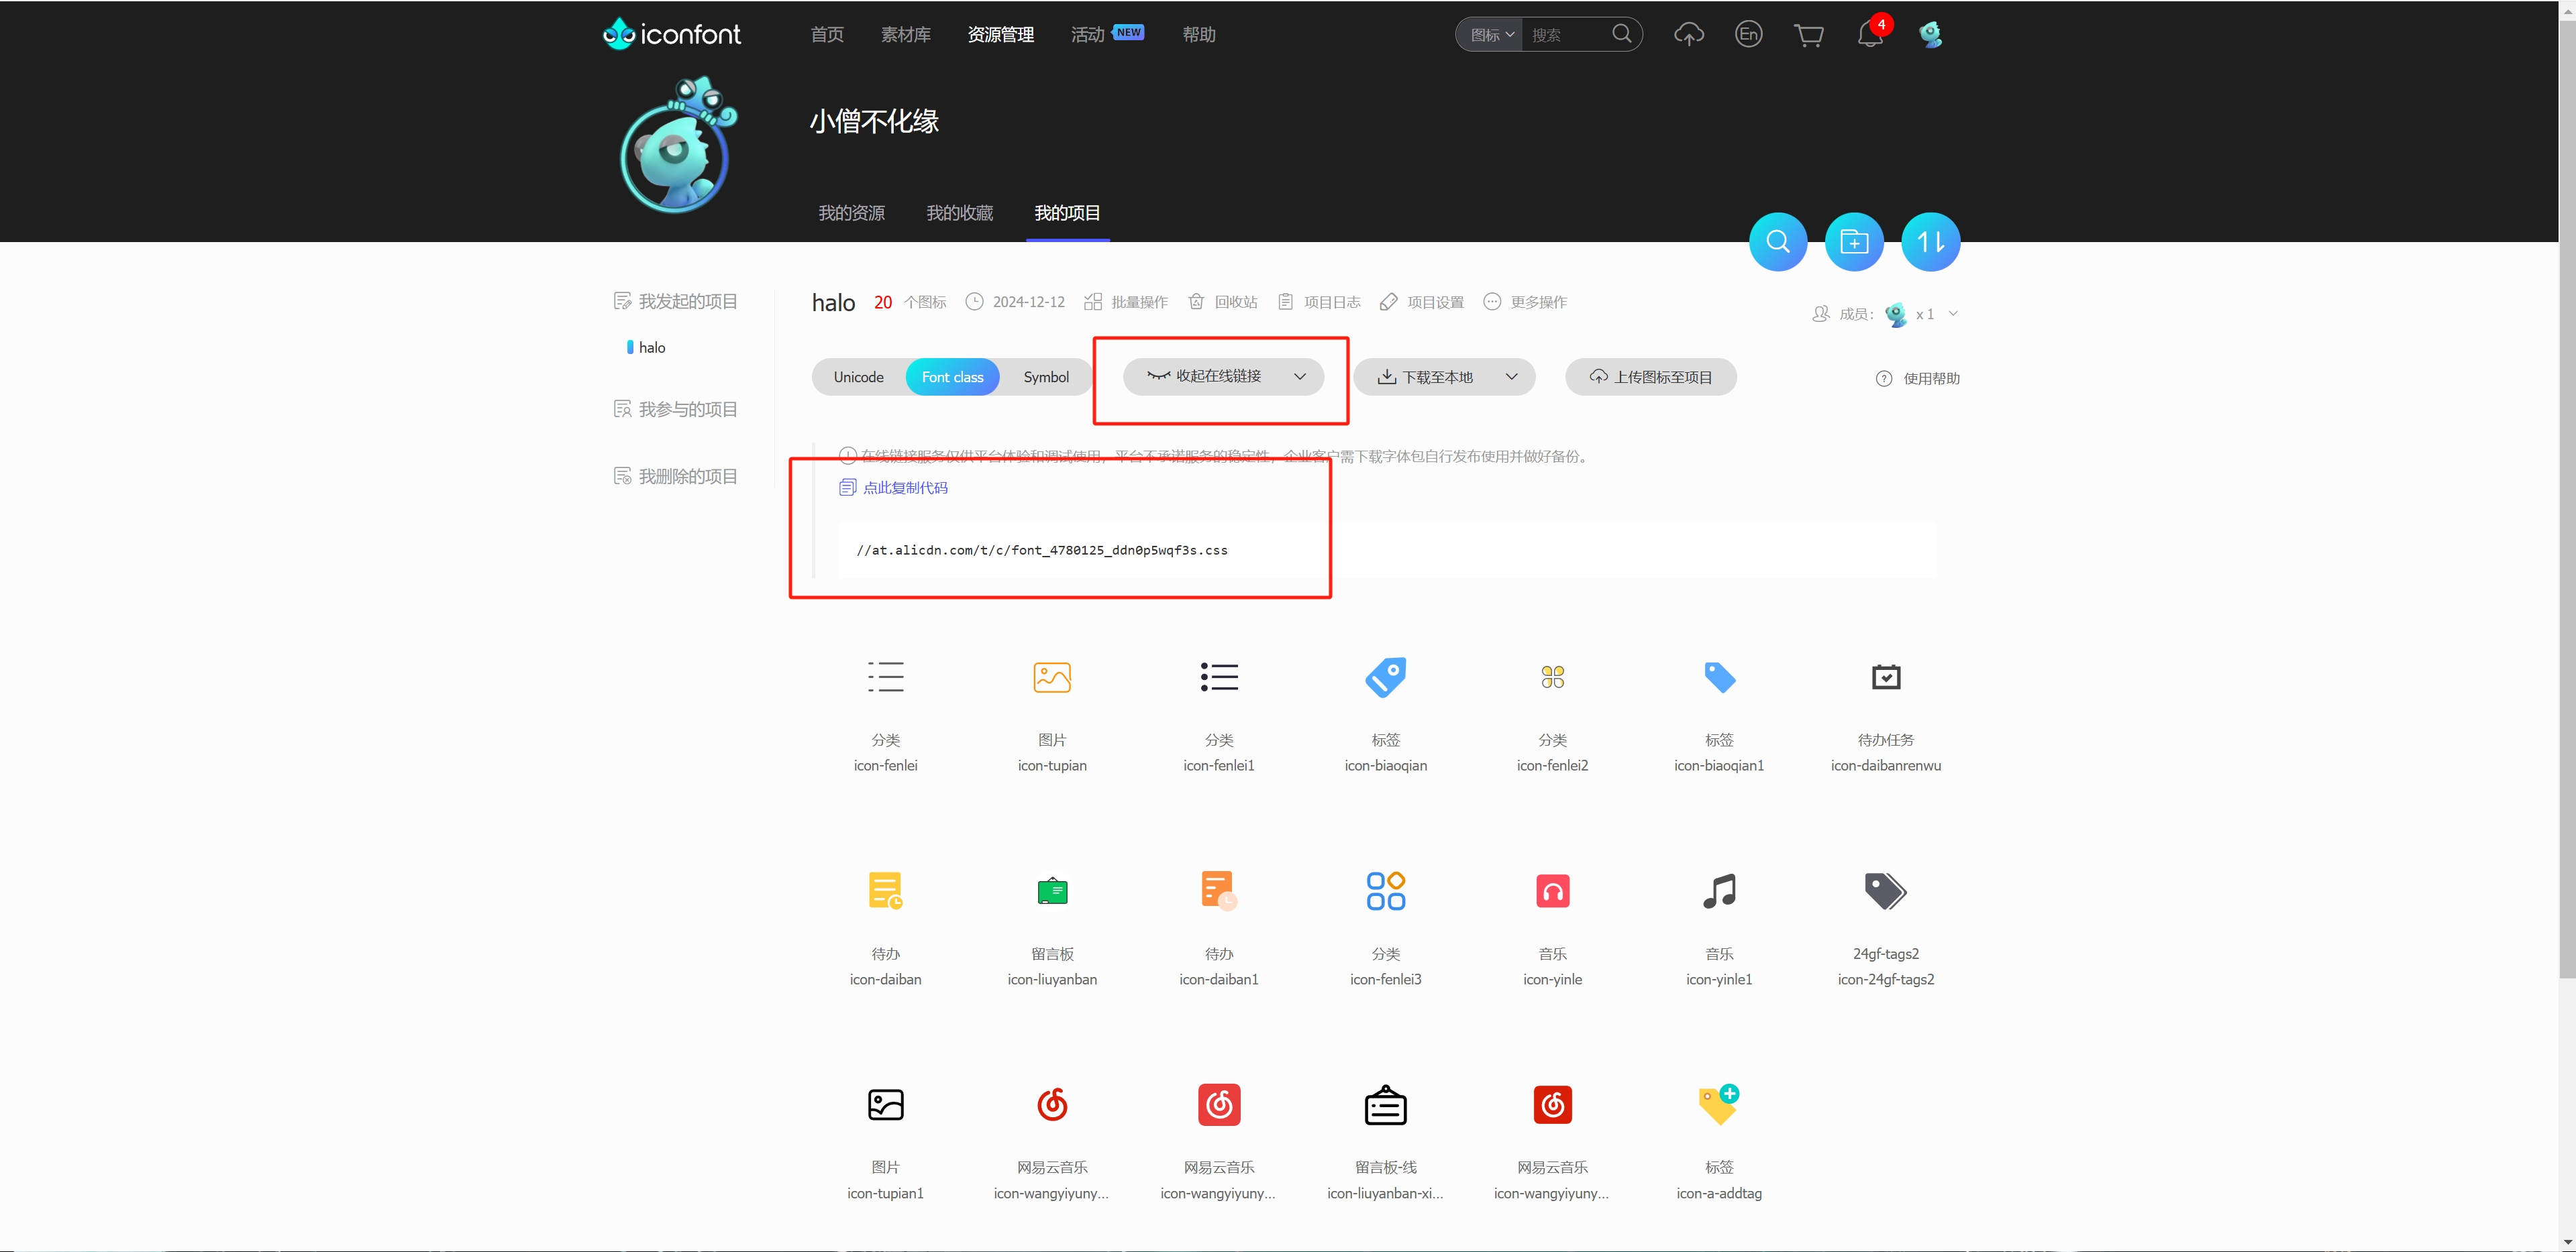Screen dimensions: 2576x1252
Task: Switch language with the En icon
Action: (1748, 35)
